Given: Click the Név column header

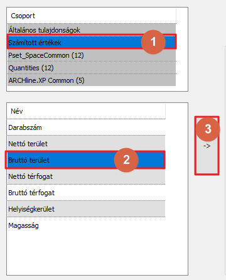Looking at the screenshot, I should [86, 111].
